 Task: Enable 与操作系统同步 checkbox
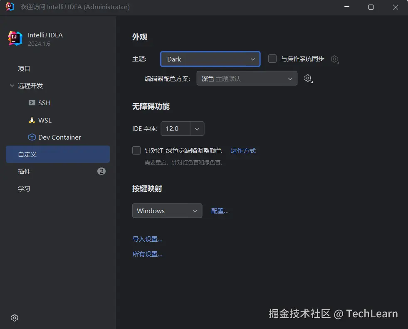[272, 59]
